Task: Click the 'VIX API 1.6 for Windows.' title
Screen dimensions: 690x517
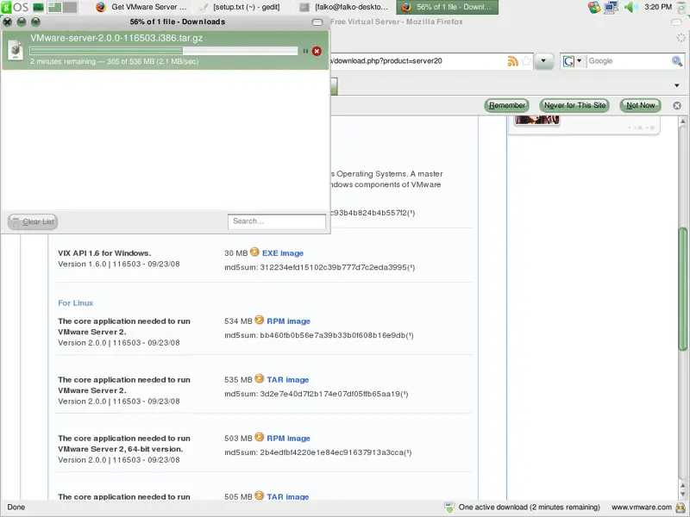Action: pos(104,253)
